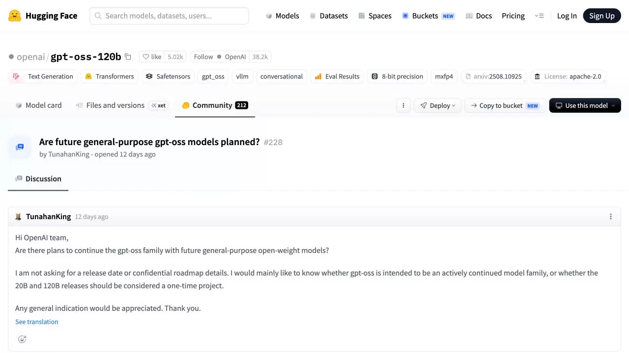The width and height of the screenshot is (629, 353).
Task: Open the Buckets page
Action: pos(428,16)
